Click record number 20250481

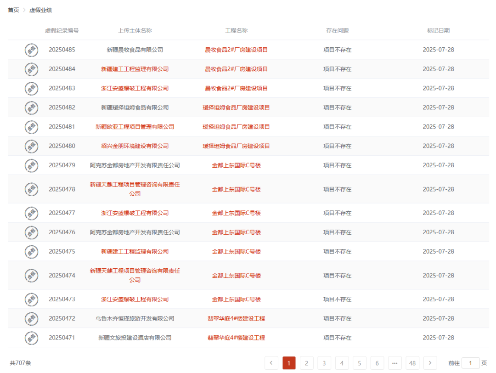click(x=62, y=126)
